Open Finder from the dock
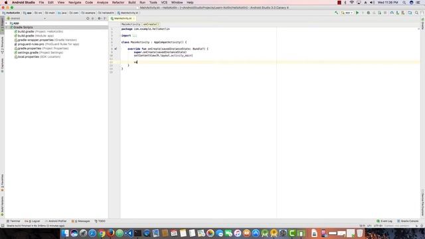The image size is (425, 239). pyautogui.click(x=65, y=233)
